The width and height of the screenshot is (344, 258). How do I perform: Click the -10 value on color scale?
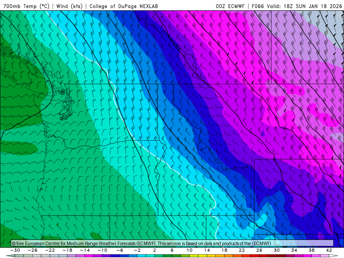coord(102,250)
